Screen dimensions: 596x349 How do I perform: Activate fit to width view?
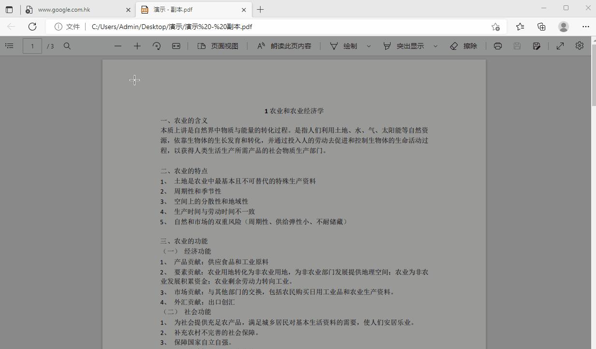click(175, 46)
